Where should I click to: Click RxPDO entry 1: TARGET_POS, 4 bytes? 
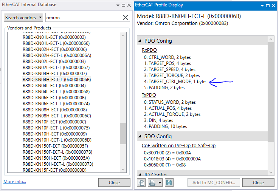(167, 63)
